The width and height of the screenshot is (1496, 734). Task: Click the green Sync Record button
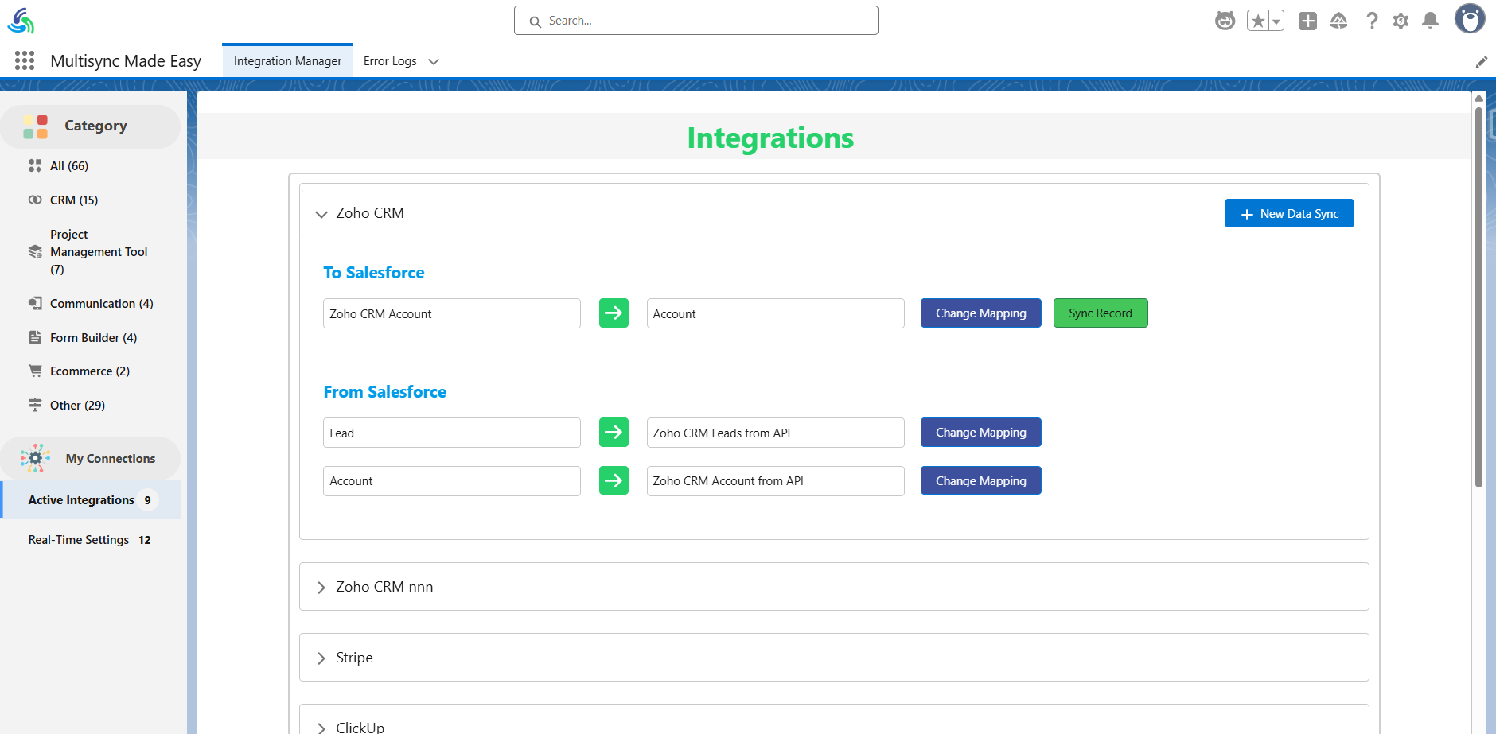(1100, 313)
